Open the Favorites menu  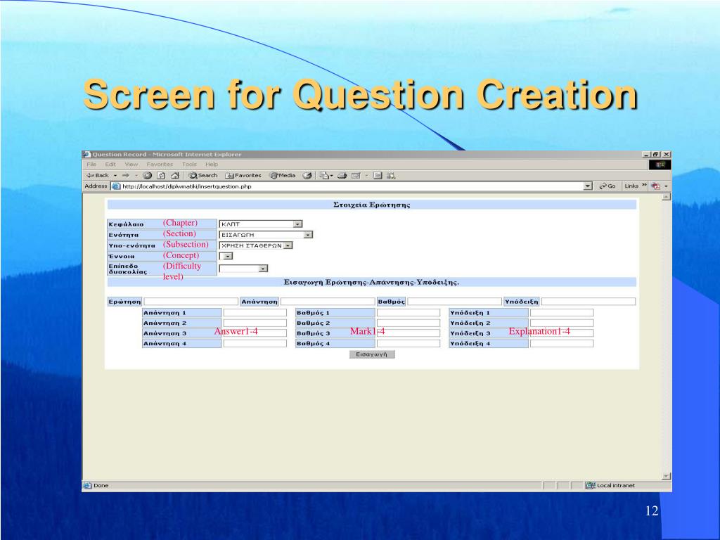click(x=160, y=165)
